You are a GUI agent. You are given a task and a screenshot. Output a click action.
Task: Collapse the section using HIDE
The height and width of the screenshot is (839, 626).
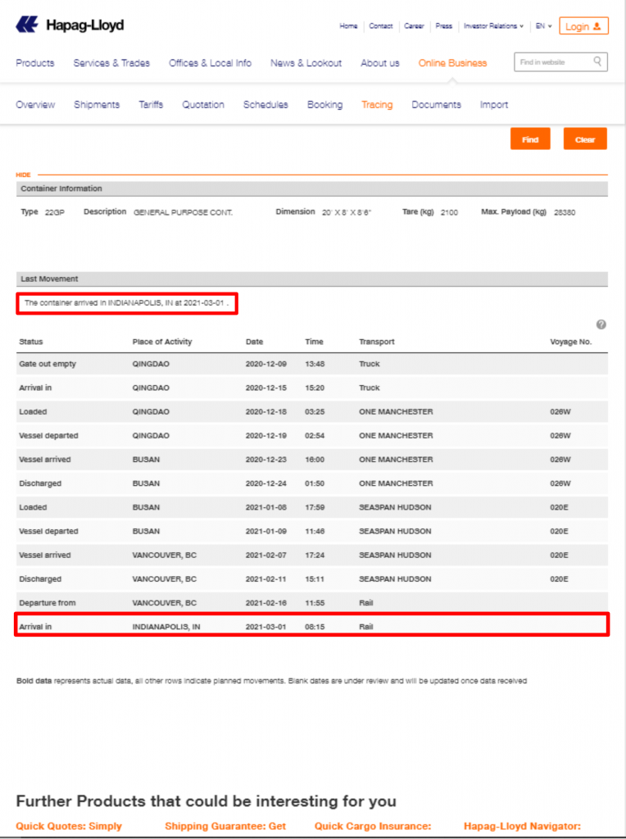pos(23,175)
